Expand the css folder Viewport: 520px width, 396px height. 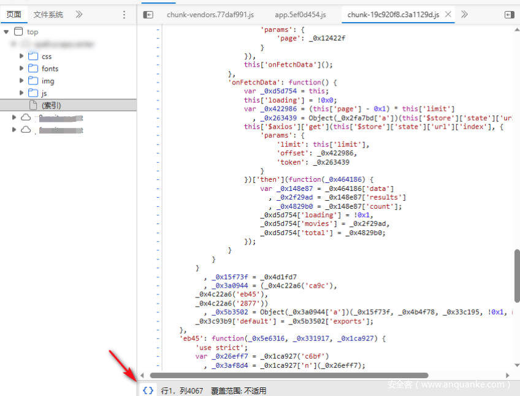(22, 56)
